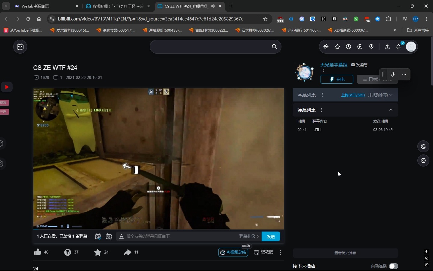The height and width of the screenshot is (271, 433).
Task: Open the 通威股份(600438) bookmark
Action: click(x=162, y=30)
